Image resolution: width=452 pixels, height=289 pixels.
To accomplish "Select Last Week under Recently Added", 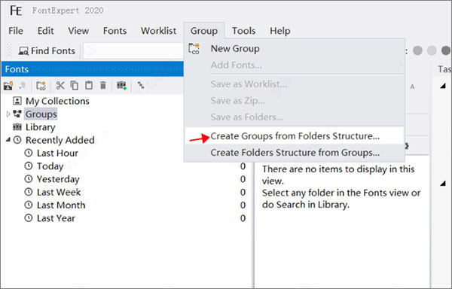I will (59, 192).
